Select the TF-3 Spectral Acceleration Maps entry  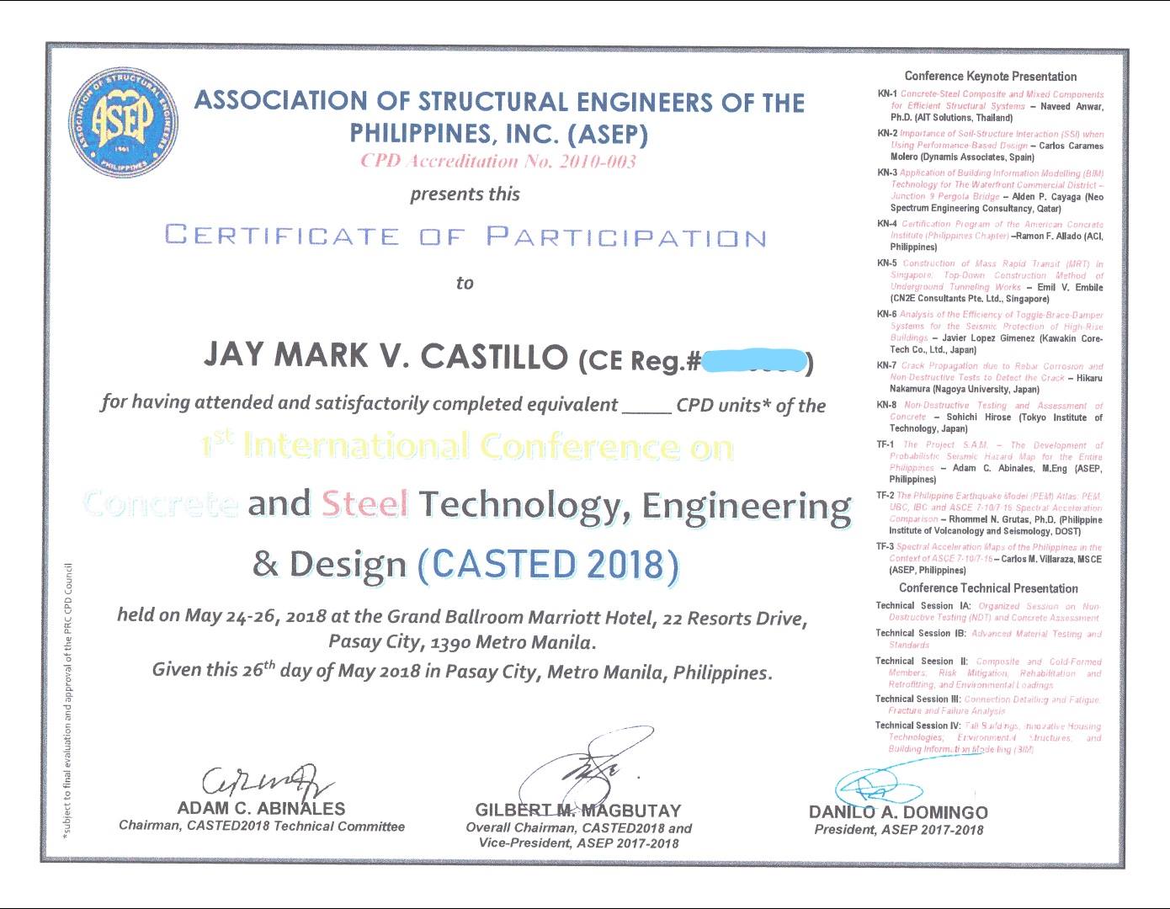tap(993, 556)
